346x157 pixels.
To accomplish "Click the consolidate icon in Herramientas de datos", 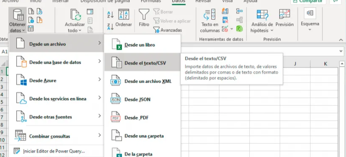I will (239, 11).
